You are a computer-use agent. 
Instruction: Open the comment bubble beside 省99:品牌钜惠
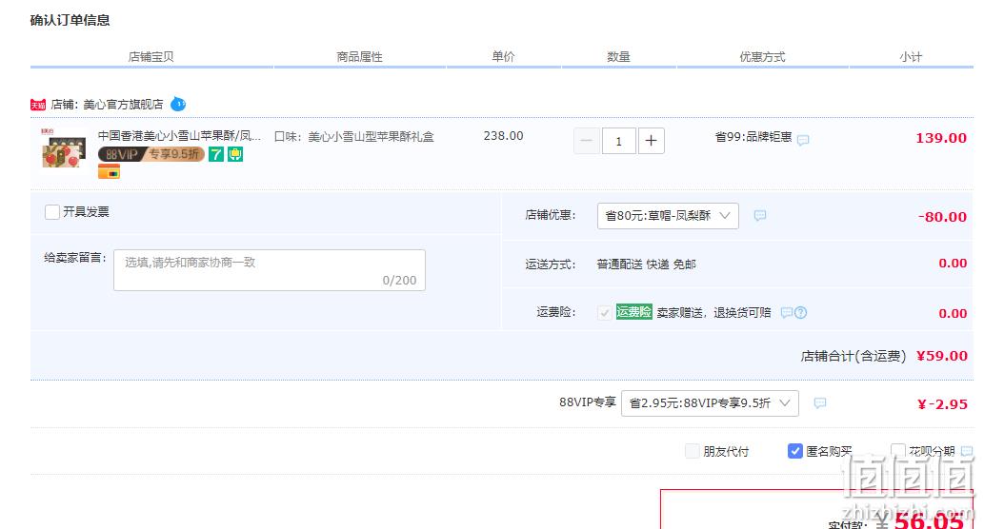click(803, 140)
